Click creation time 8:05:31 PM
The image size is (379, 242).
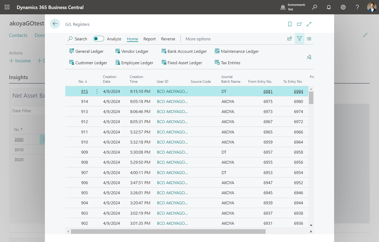coord(140,122)
